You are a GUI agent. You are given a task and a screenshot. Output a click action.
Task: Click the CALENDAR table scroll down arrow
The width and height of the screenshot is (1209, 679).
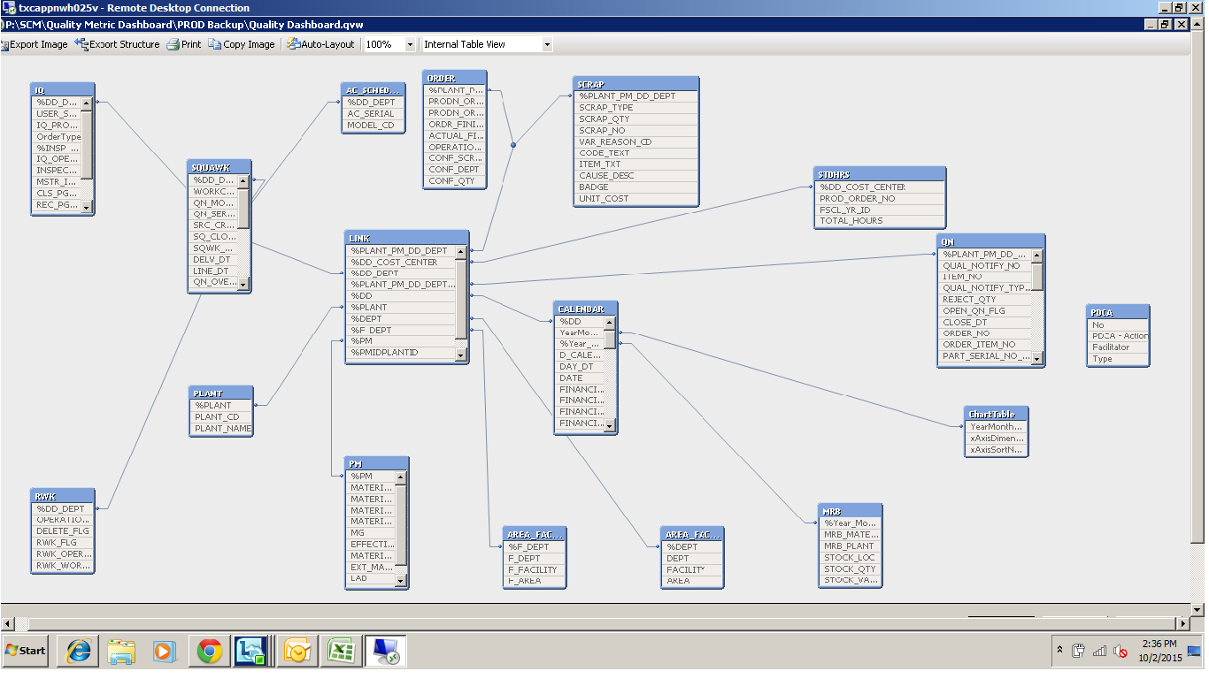(609, 426)
